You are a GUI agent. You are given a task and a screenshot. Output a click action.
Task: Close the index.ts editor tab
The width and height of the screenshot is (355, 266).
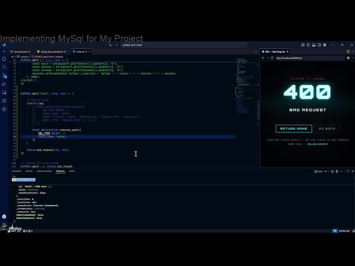pos(89,52)
